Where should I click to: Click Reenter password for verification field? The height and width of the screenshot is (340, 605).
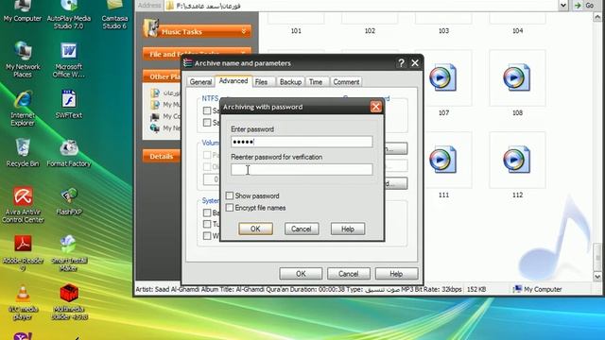(302, 170)
